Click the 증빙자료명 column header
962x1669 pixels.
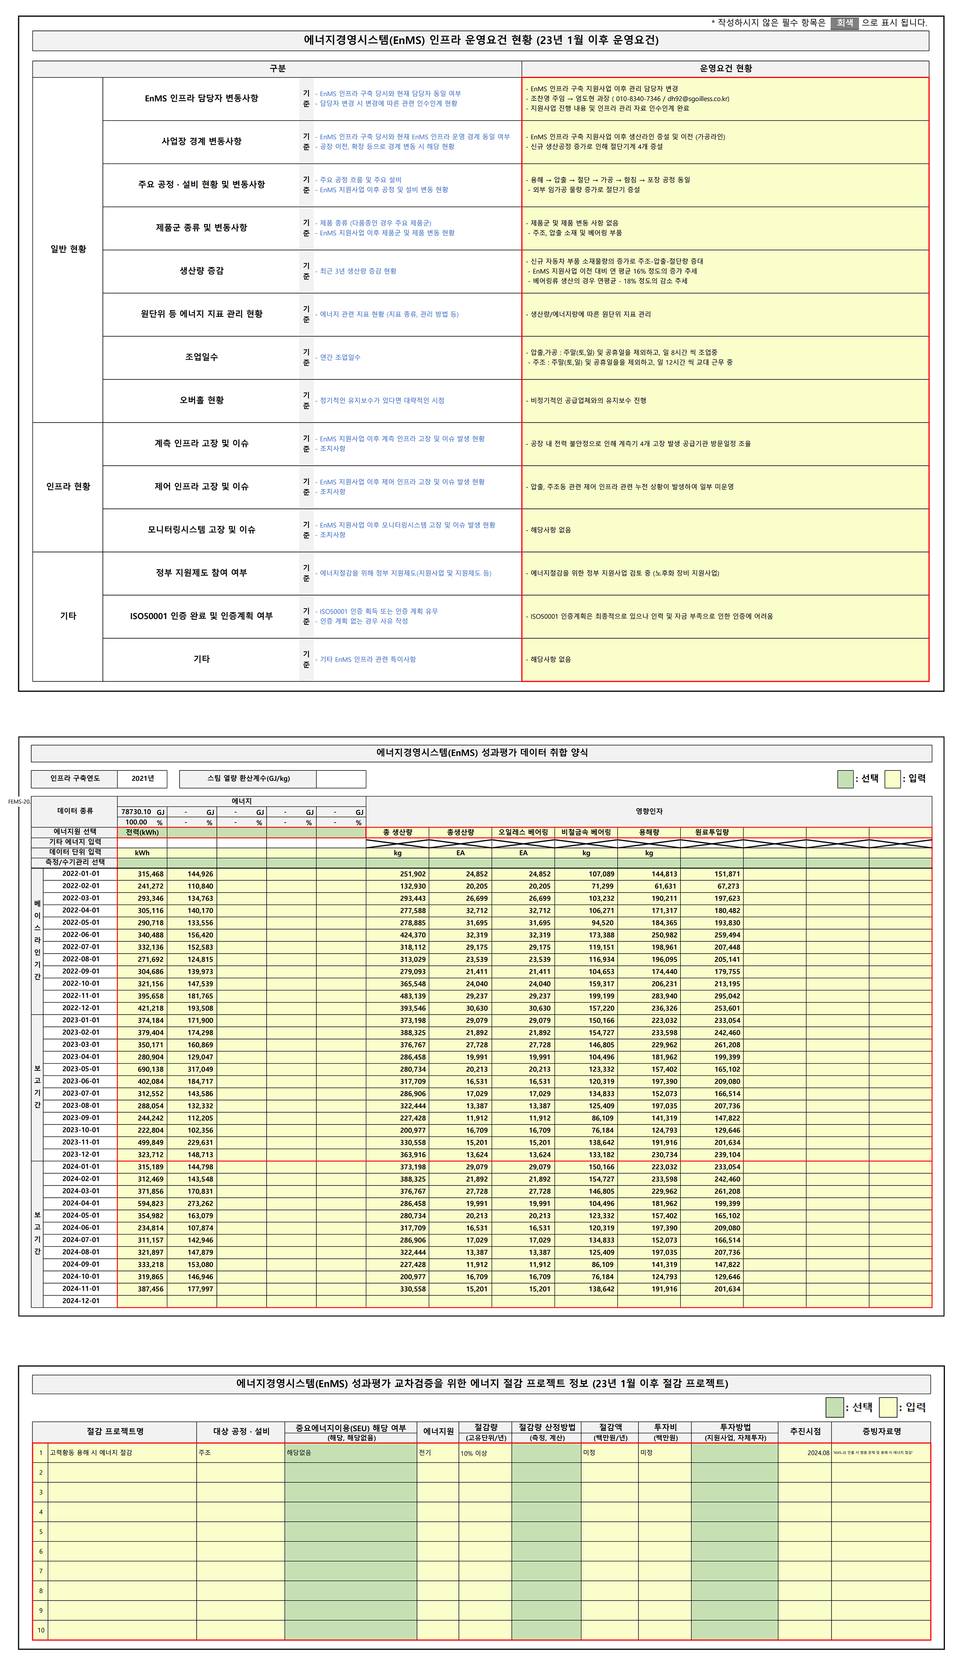pos(881,1431)
